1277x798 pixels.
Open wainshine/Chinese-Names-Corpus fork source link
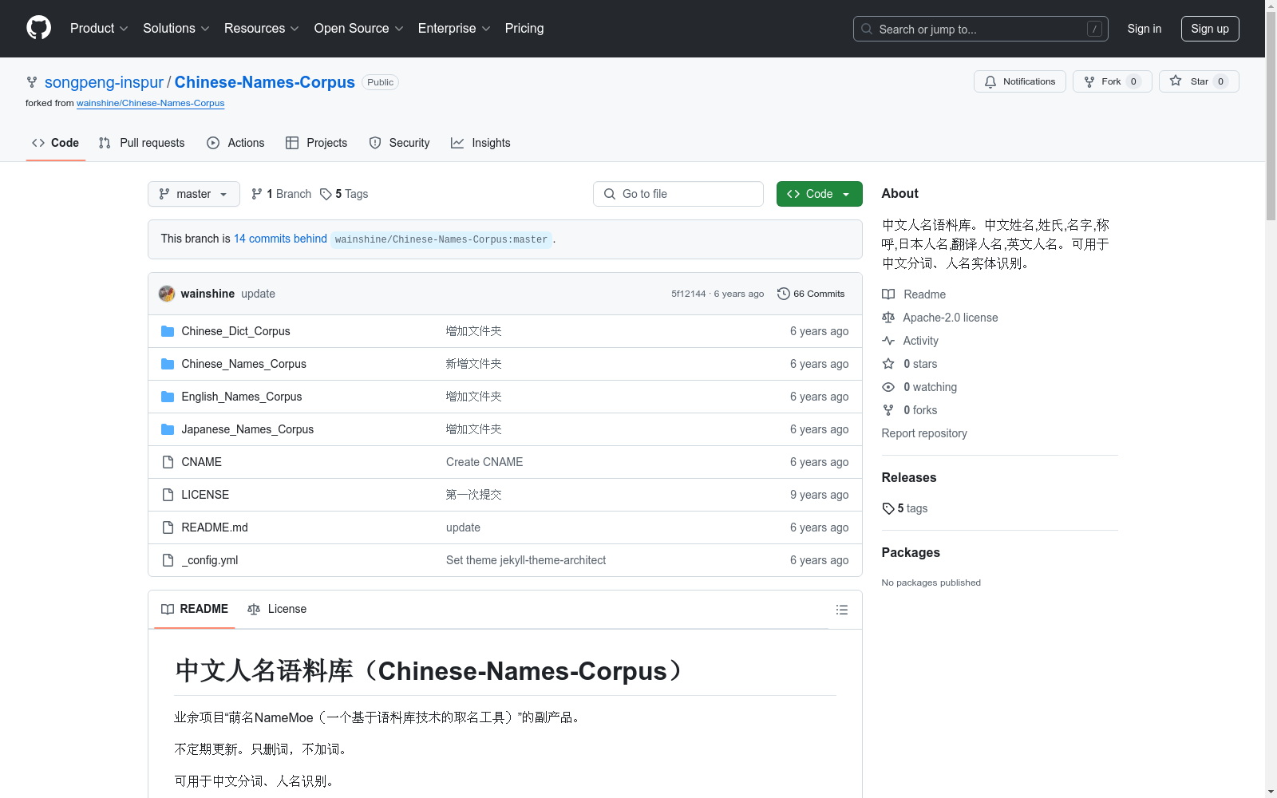click(x=150, y=103)
